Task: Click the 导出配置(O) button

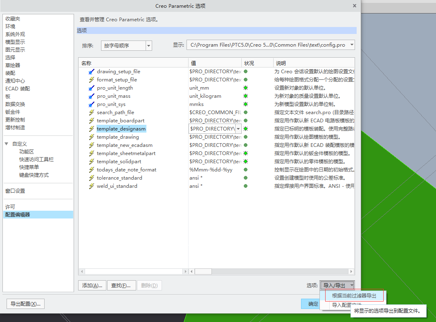Action: [25, 304]
